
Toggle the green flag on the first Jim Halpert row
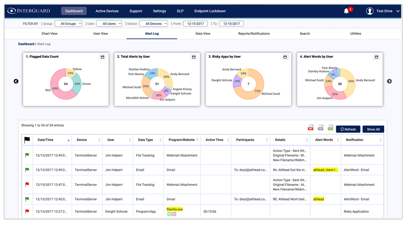(x=27, y=155)
